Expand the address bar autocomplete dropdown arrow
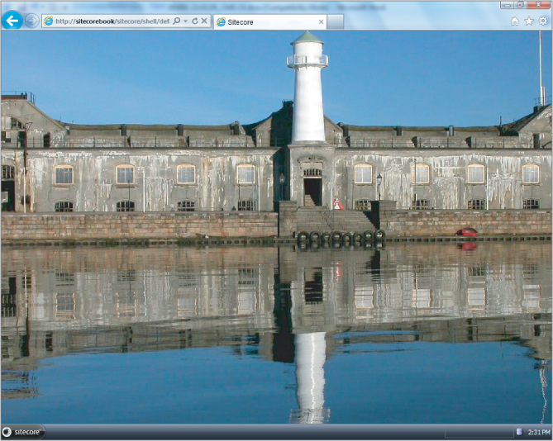553x441 pixels. [185, 21]
